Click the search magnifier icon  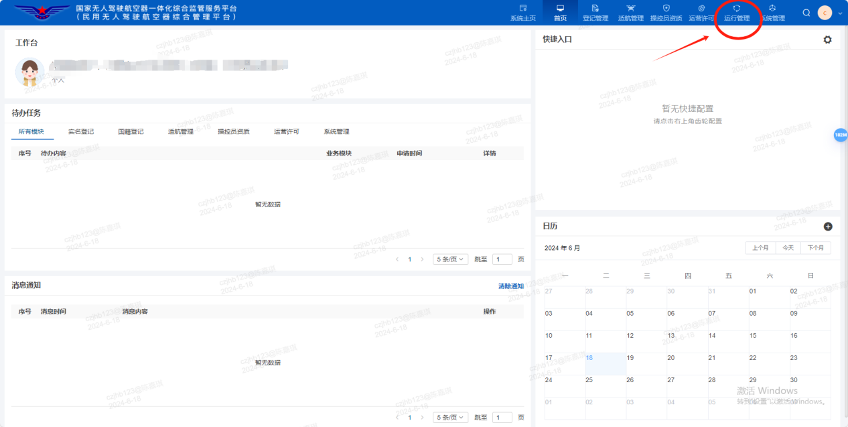(x=806, y=13)
